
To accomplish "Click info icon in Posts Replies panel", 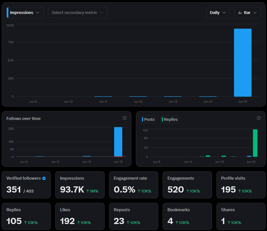I will point(259,118).
